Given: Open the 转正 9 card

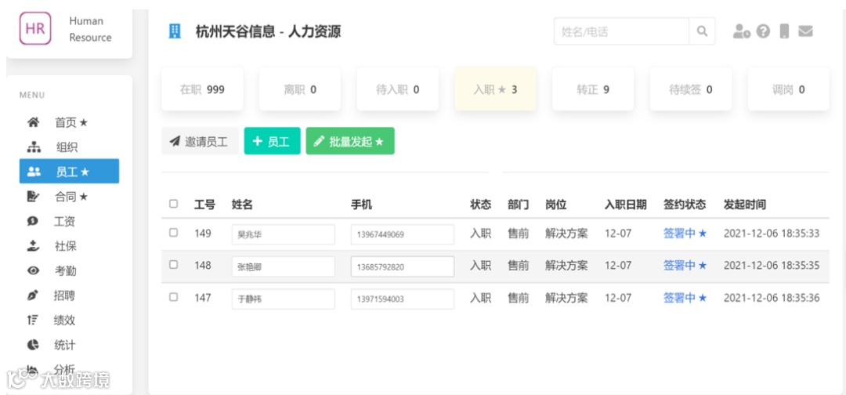Looking at the screenshot, I should (x=593, y=89).
